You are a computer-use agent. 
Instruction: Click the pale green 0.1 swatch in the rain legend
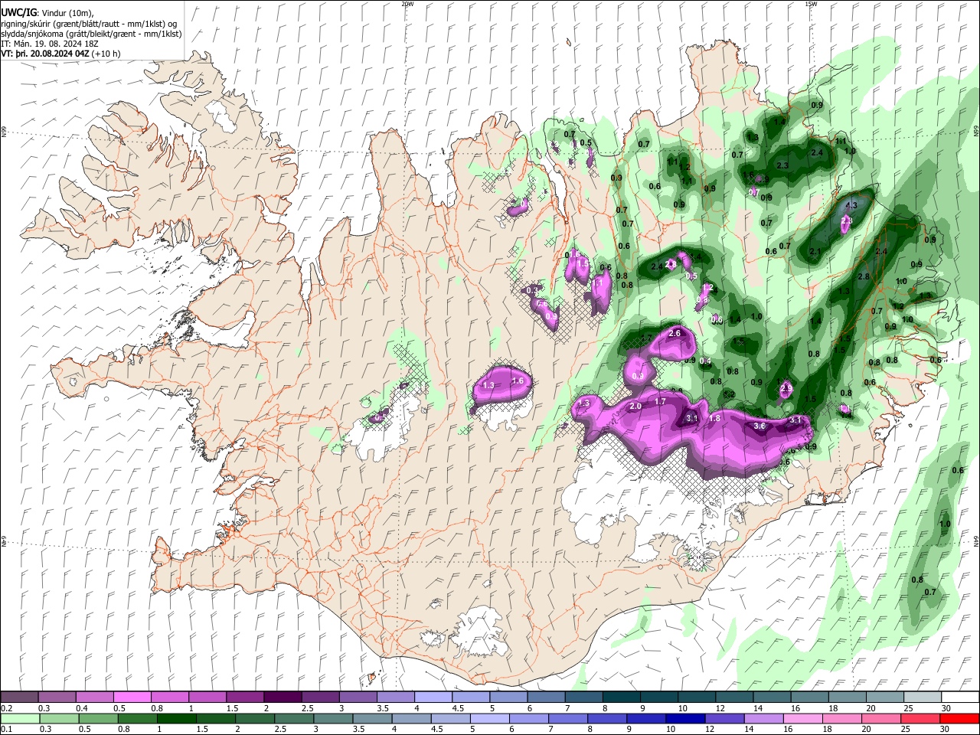click(19, 718)
